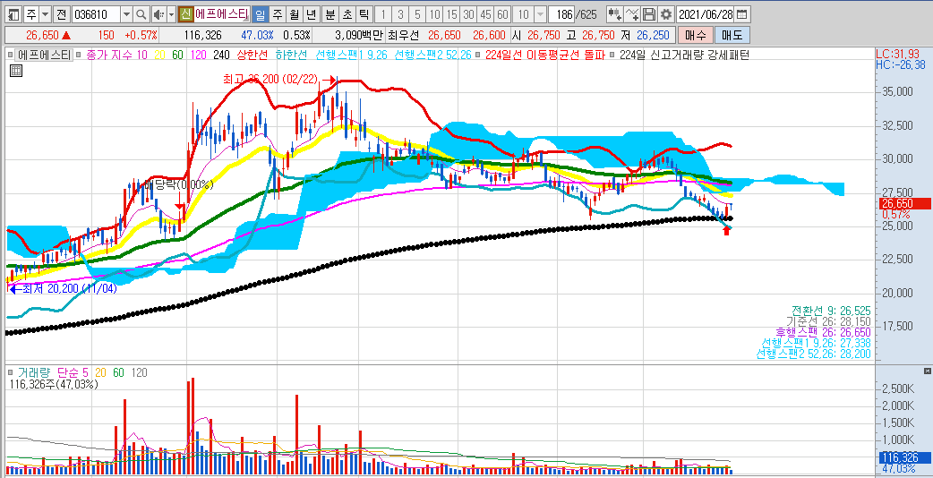Image resolution: width=933 pixels, height=478 pixels.
Task: Select the green 60 moving average legend
Action: (177, 55)
